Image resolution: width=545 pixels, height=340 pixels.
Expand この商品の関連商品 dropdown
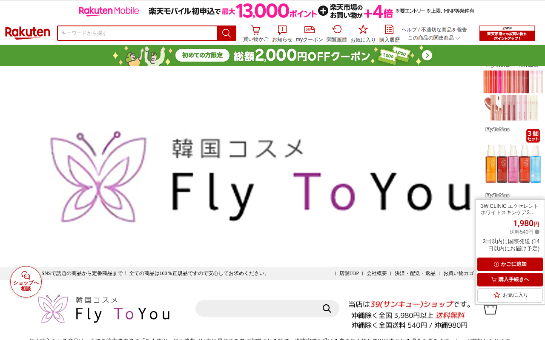434,38
